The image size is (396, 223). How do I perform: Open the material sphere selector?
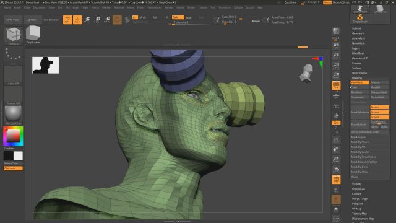pyautogui.click(x=13, y=115)
